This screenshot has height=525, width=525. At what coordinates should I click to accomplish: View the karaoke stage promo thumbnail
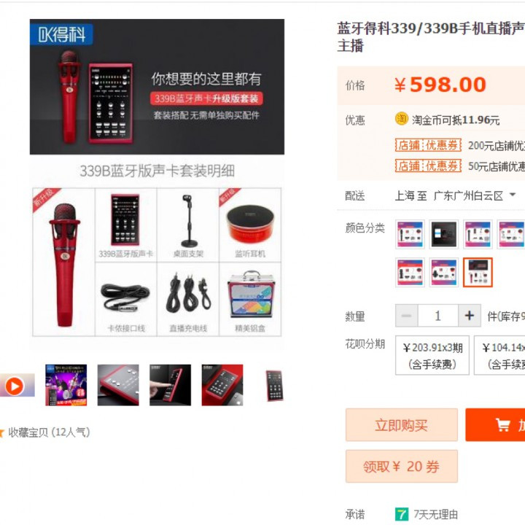pyautogui.click(x=66, y=385)
